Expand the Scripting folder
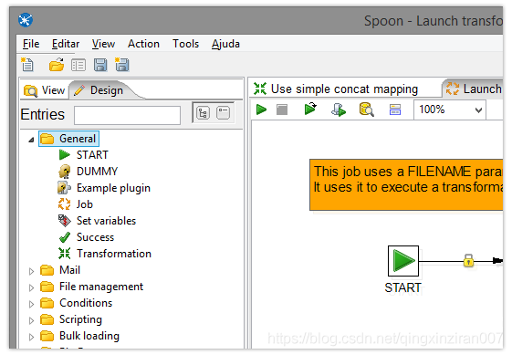Image resolution: width=512 pixels, height=355 pixels. point(31,320)
